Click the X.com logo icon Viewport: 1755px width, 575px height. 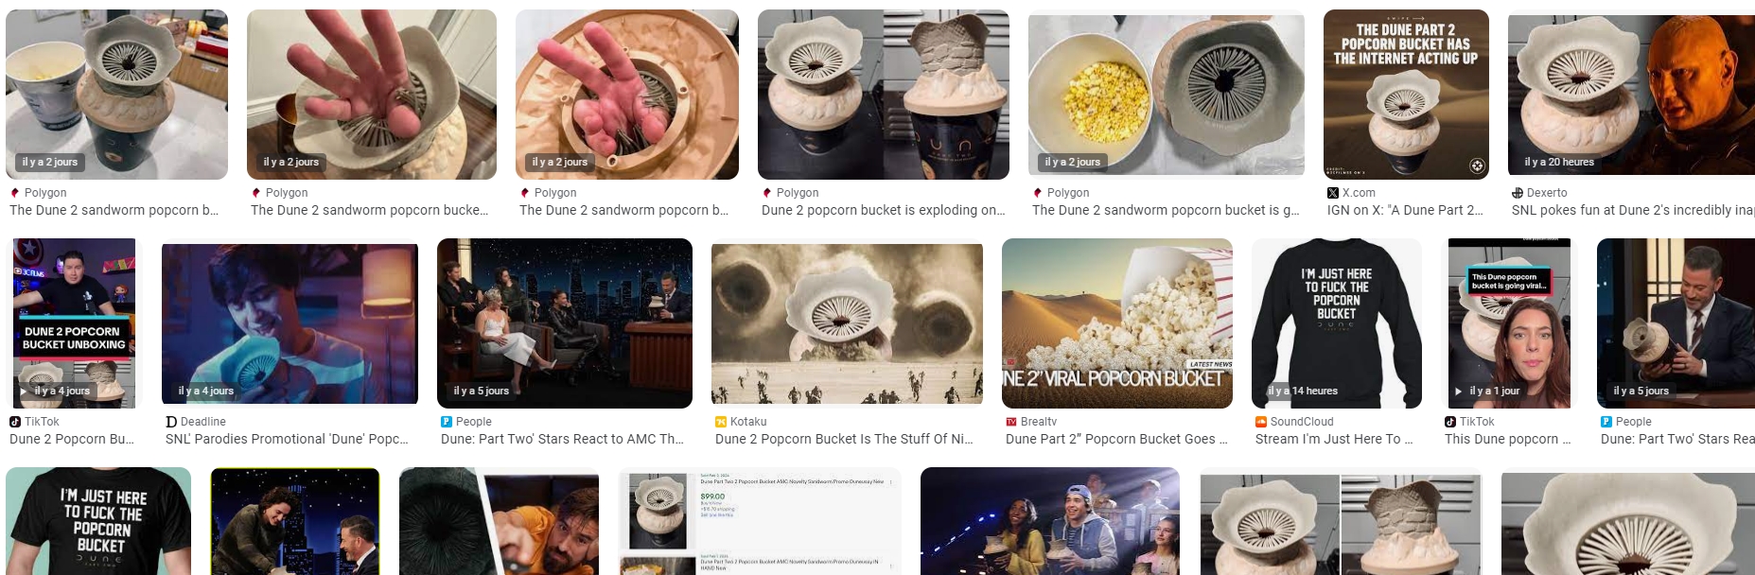coord(1333,193)
